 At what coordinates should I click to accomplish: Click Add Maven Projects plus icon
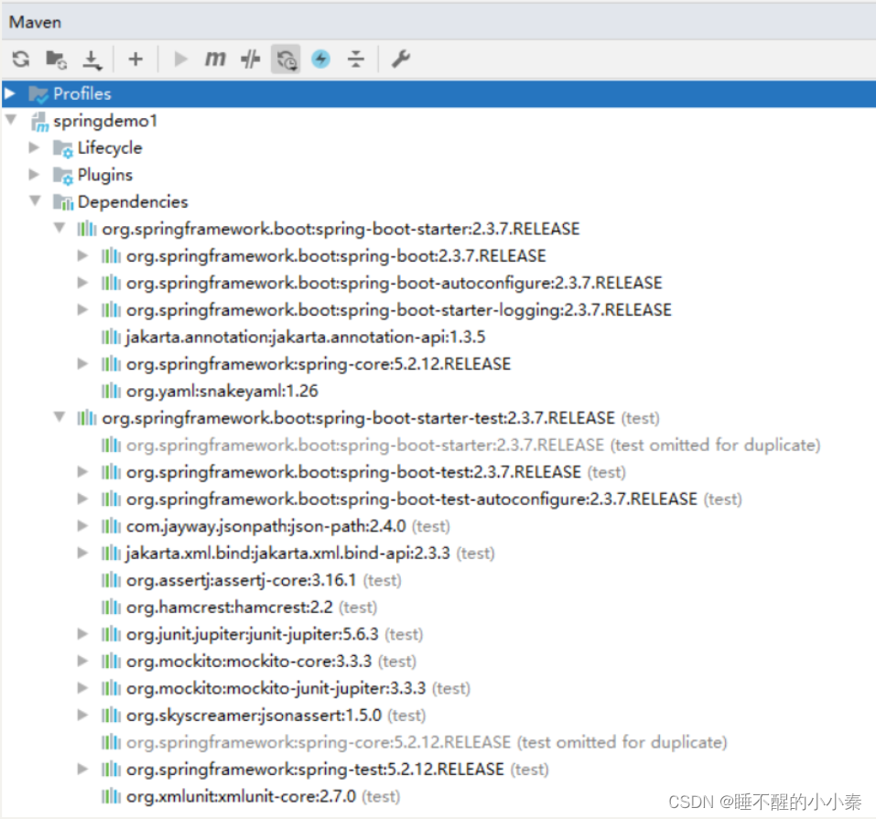pos(135,59)
